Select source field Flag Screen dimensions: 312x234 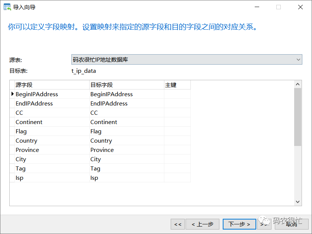52,131
